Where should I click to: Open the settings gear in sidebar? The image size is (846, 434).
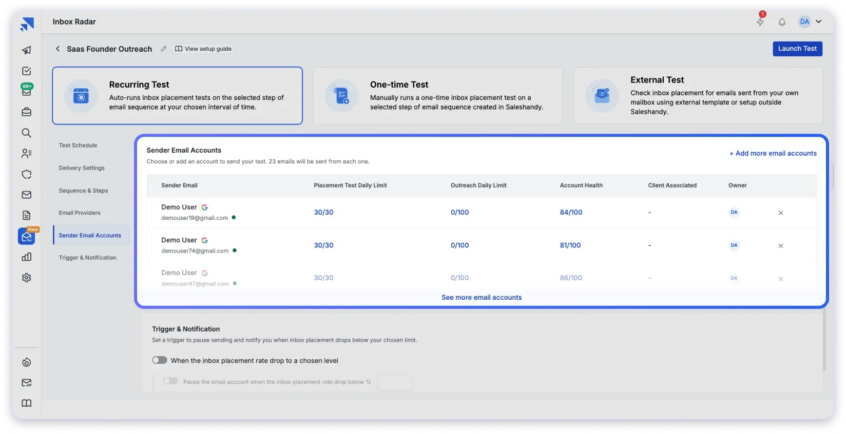(27, 278)
